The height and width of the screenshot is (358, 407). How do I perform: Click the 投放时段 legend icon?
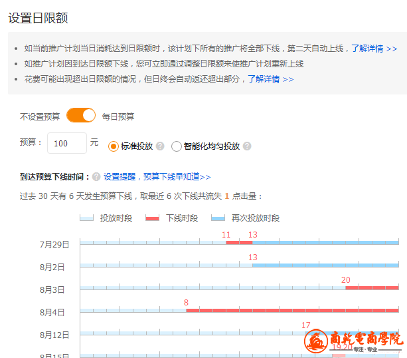point(86,218)
